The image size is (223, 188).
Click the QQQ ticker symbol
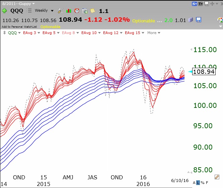(17, 11)
